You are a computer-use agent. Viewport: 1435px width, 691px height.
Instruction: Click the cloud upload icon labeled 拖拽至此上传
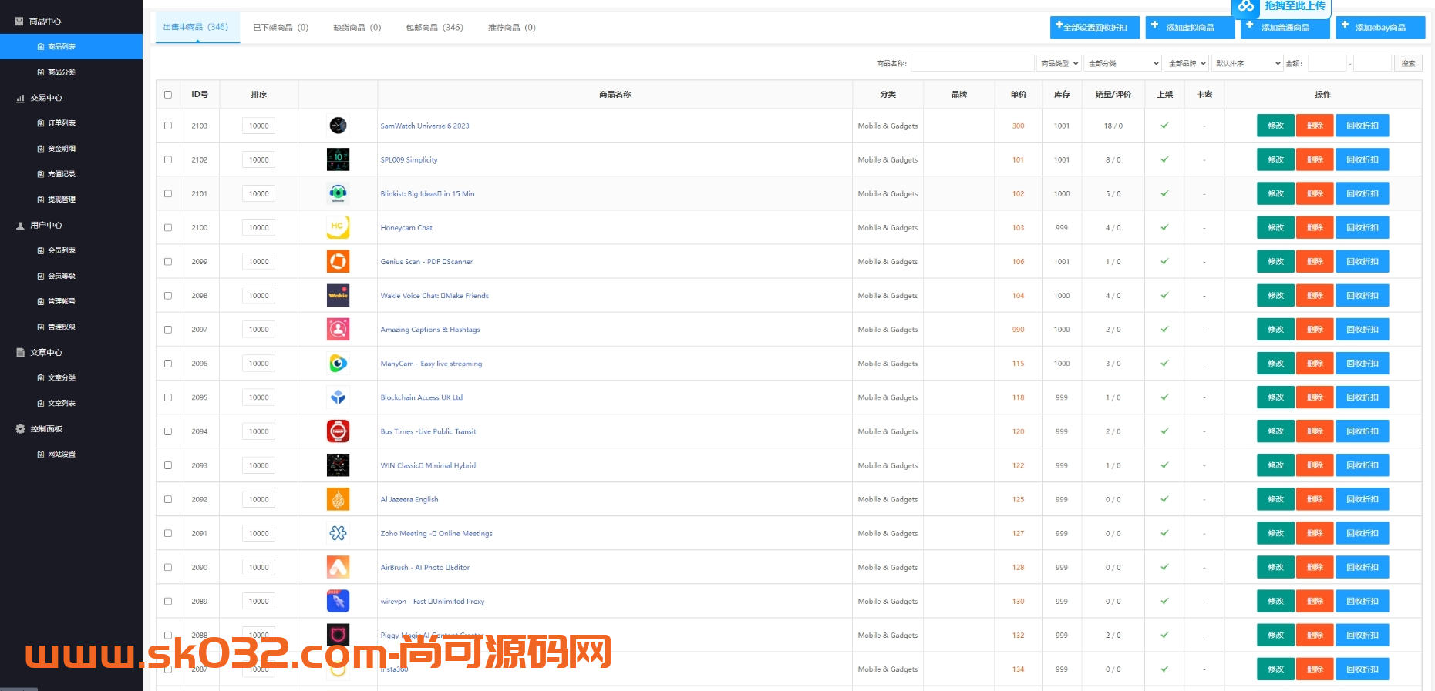tap(1246, 6)
